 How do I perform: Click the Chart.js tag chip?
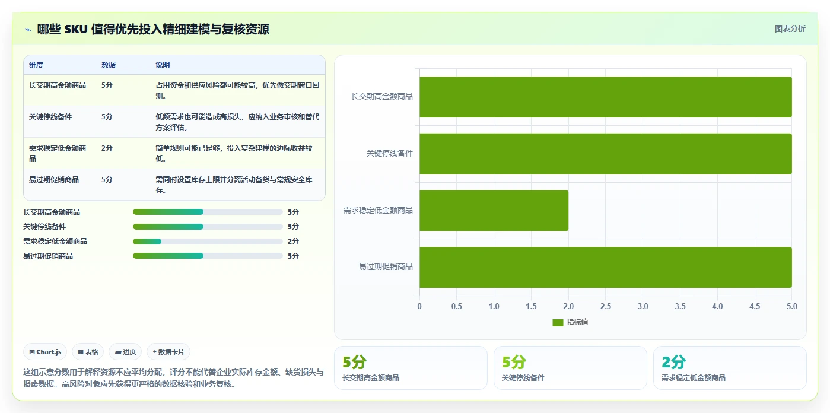(x=46, y=352)
